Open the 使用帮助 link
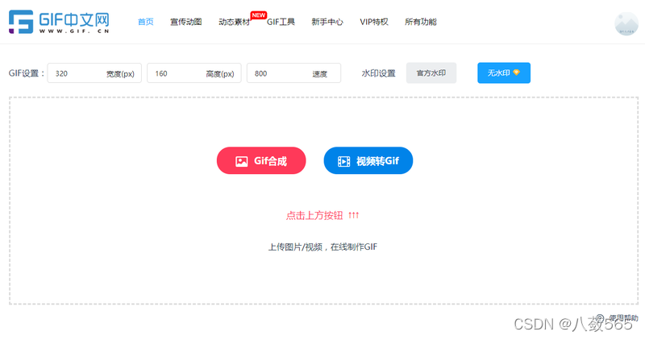 (623, 317)
